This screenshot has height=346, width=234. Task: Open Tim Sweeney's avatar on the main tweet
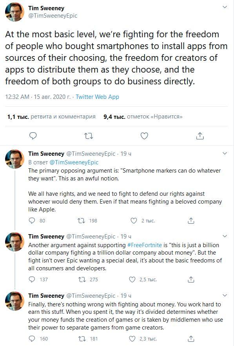[15, 12]
